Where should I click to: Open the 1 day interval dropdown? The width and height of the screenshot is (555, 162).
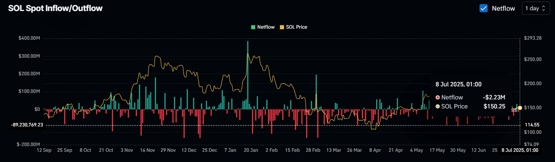(x=536, y=8)
